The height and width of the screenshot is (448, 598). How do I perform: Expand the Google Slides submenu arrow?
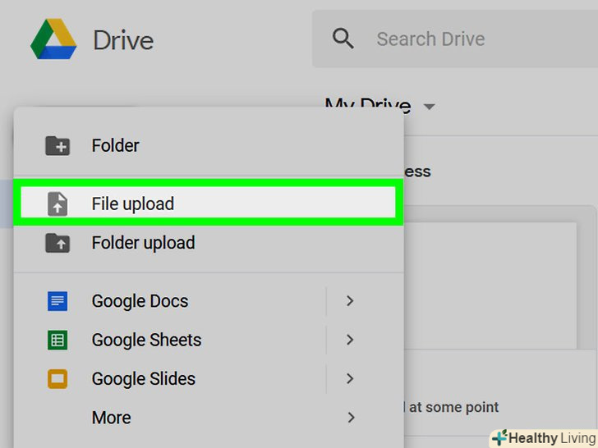tap(350, 379)
